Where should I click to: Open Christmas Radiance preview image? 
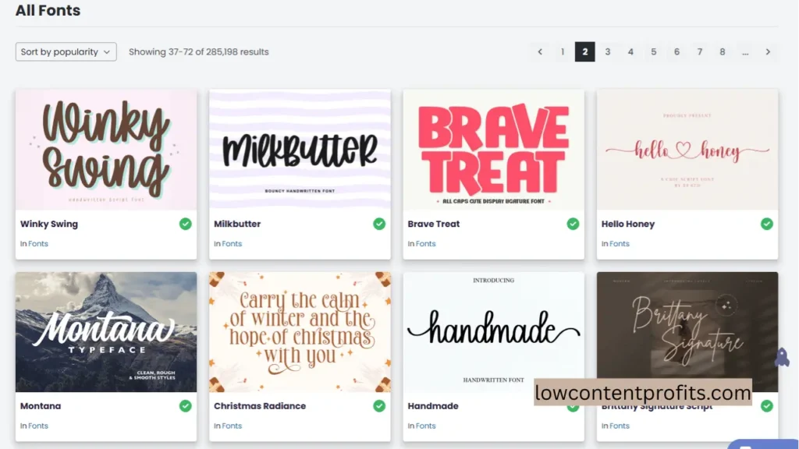pyautogui.click(x=300, y=332)
